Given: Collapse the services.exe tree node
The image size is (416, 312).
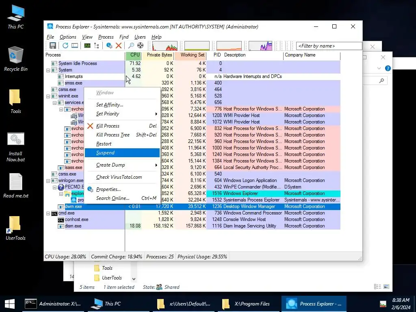Looking at the screenshot, I should pyautogui.click(x=54, y=103).
